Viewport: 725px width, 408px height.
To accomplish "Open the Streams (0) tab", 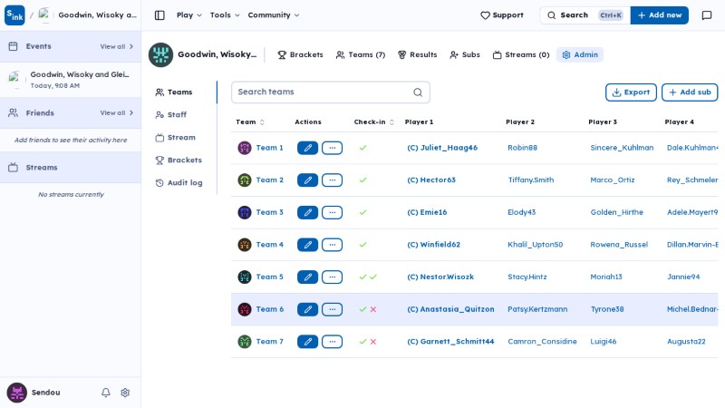I will click(x=521, y=54).
